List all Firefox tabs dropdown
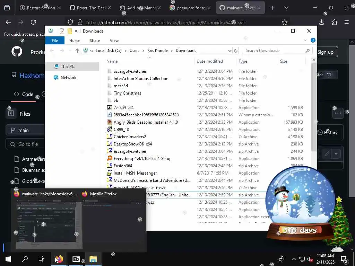Image resolution: width=355 pixels, height=266 pixels. tap(286, 8)
